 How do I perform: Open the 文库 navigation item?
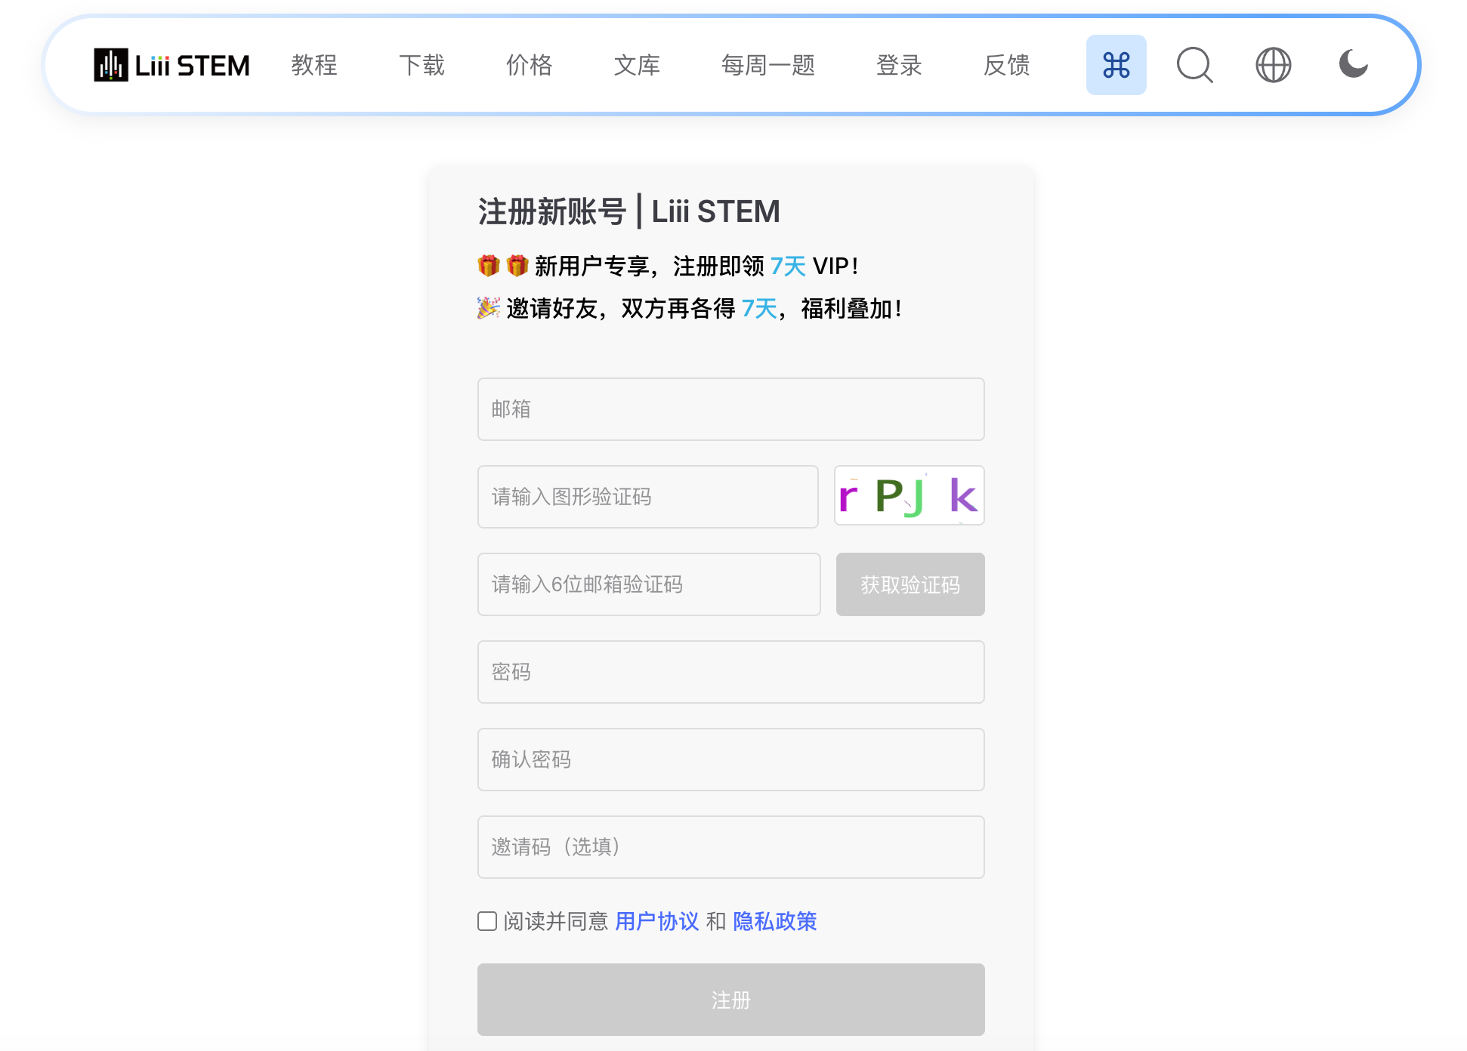(x=637, y=65)
